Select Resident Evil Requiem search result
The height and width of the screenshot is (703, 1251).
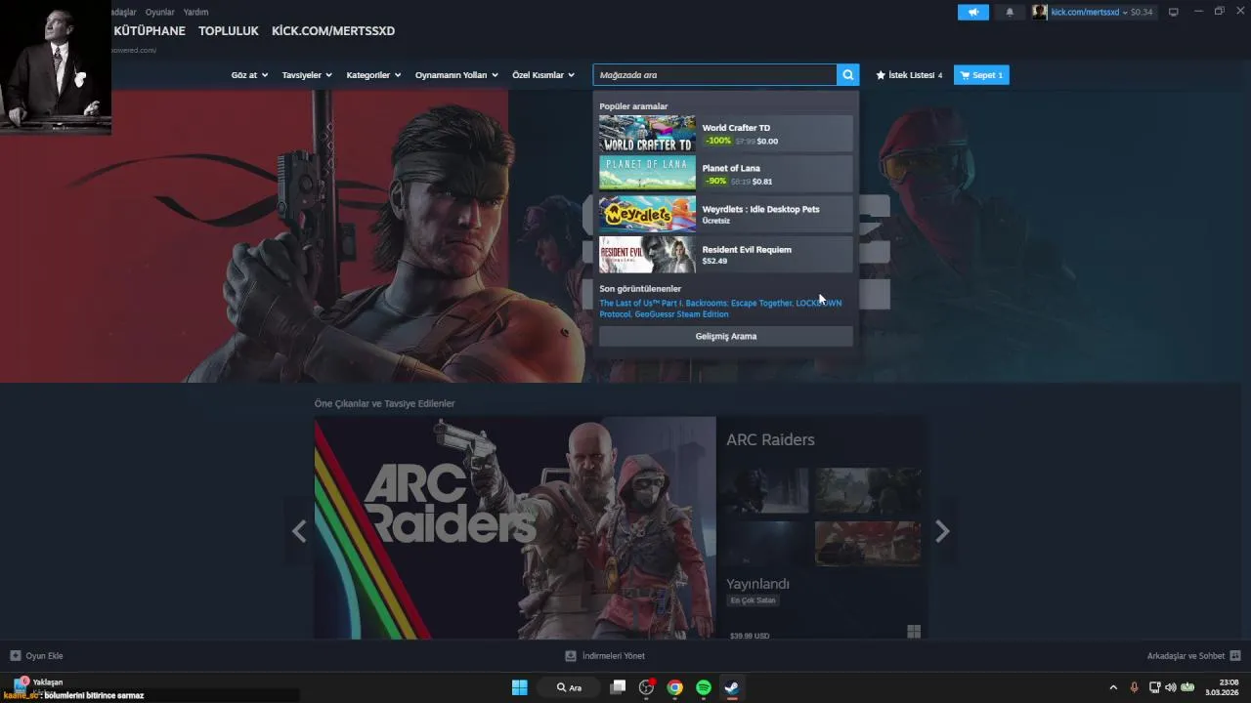pyautogui.click(x=725, y=255)
